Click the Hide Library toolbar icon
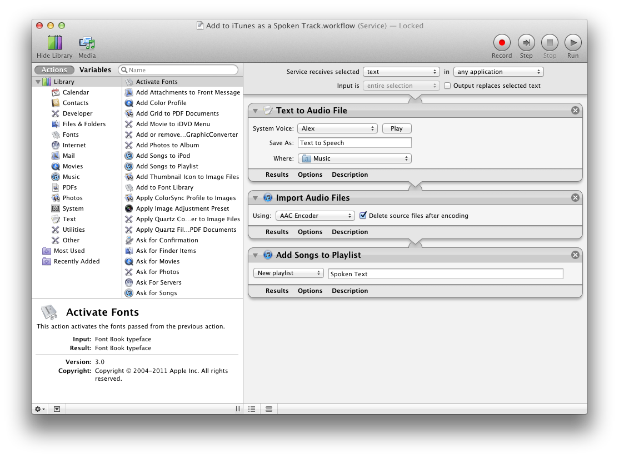The image size is (619, 458). point(55,43)
